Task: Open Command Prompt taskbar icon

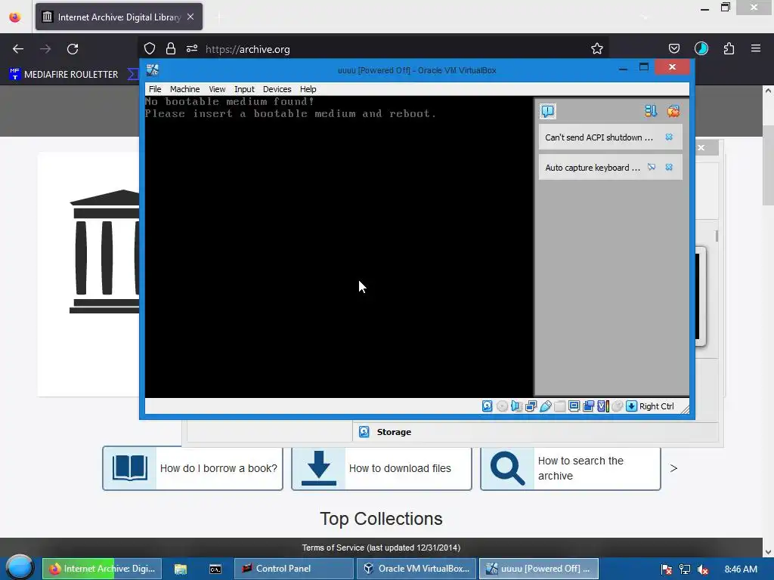Action: (215, 569)
